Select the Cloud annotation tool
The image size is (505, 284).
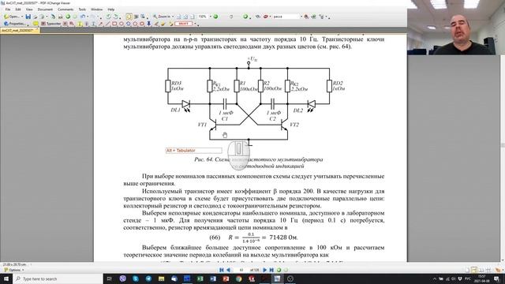142,24
